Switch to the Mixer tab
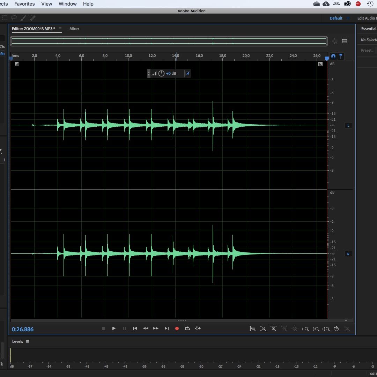377x377 pixels. click(x=74, y=29)
